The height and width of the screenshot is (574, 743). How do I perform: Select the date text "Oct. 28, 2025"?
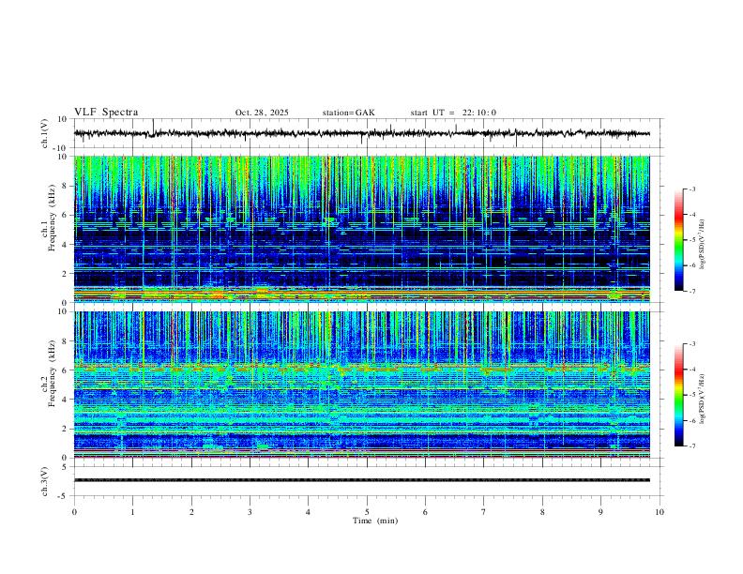coord(262,113)
